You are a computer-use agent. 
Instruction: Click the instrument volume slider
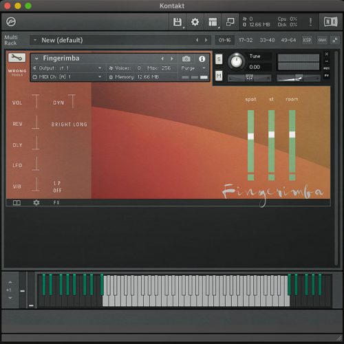pos(299,78)
